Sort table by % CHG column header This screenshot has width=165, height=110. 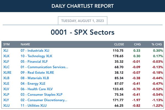point(157,44)
